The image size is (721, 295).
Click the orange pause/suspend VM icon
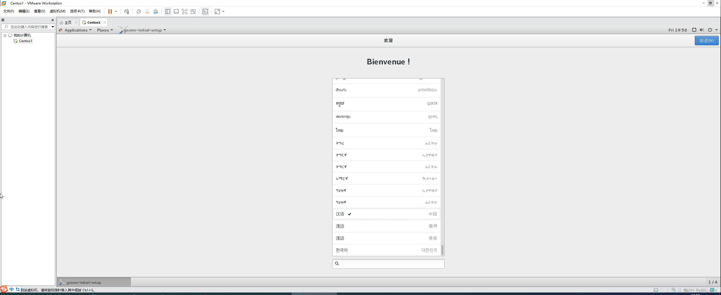click(110, 12)
